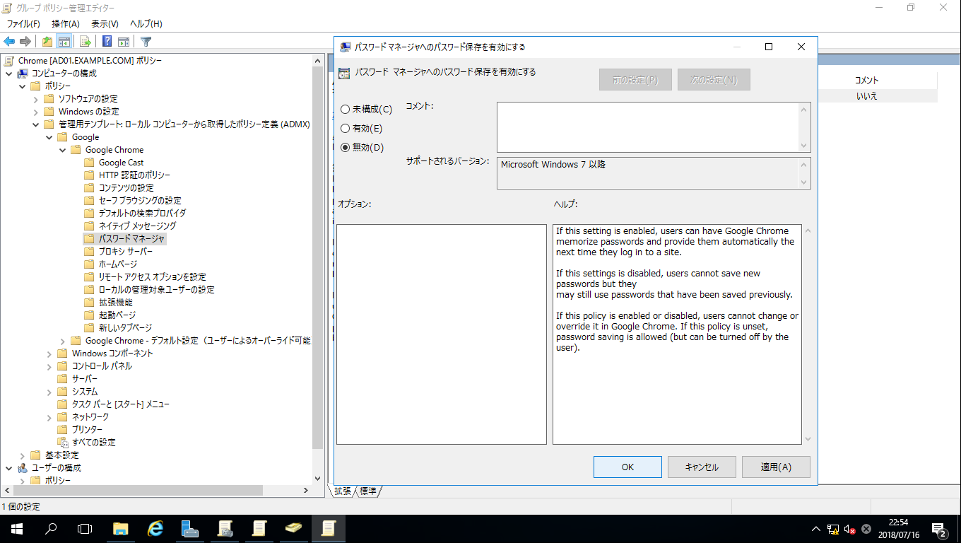Viewport: 961px width, 543px height.
Task: Click the 前の設定(P) button
Action: click(636, 80)
